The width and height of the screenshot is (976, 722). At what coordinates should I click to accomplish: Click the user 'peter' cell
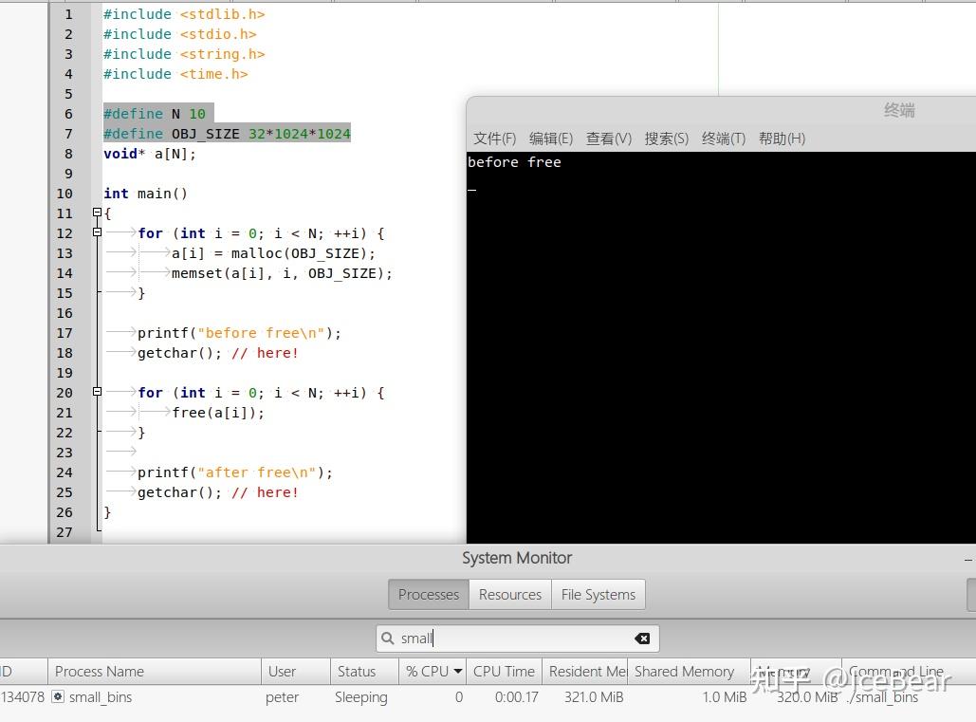282,697
